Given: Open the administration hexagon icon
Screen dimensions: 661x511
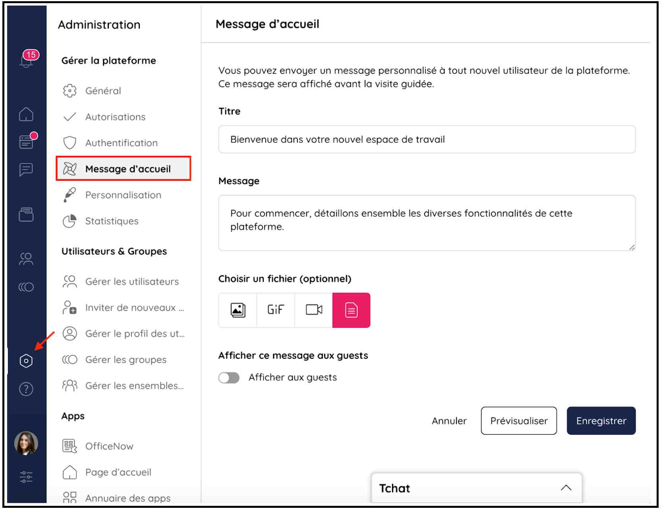Looking at the screenshot, I should pyautogui.click(x=26, y=361).
